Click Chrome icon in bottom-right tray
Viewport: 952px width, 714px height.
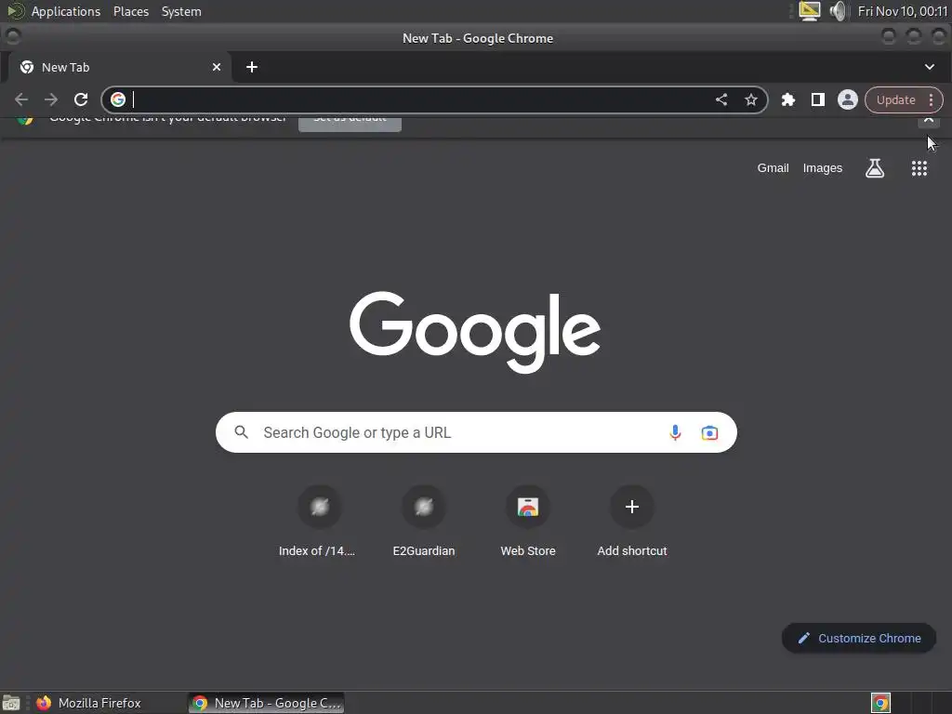(880, 703)
